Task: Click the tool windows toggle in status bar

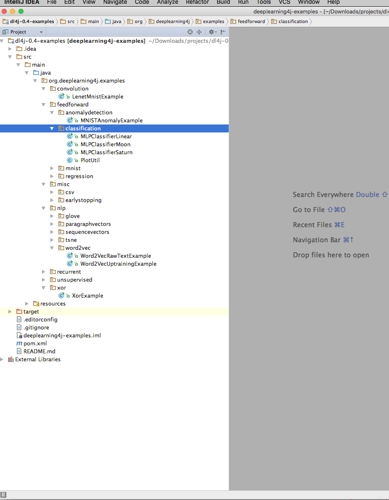Action: (x=4, y=495)
